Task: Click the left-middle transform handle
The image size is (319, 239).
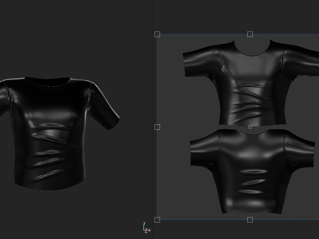Action: pyautogui.click(x=157, y=127)
